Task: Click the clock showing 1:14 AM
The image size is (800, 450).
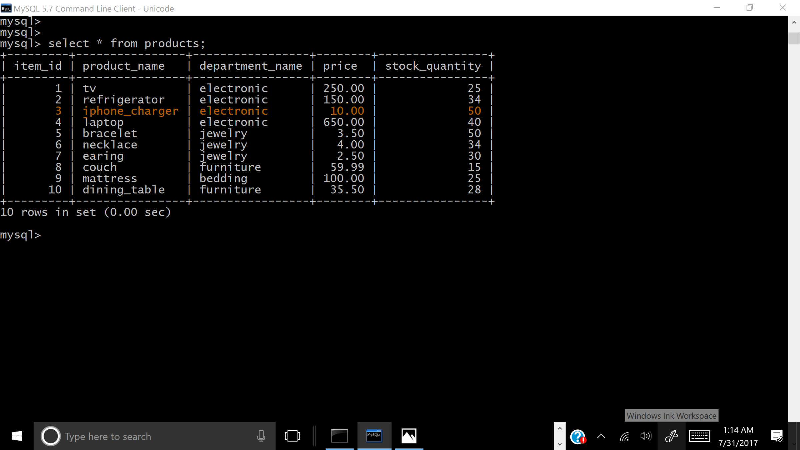Action: pyautogui.click(x=738, y=436)
